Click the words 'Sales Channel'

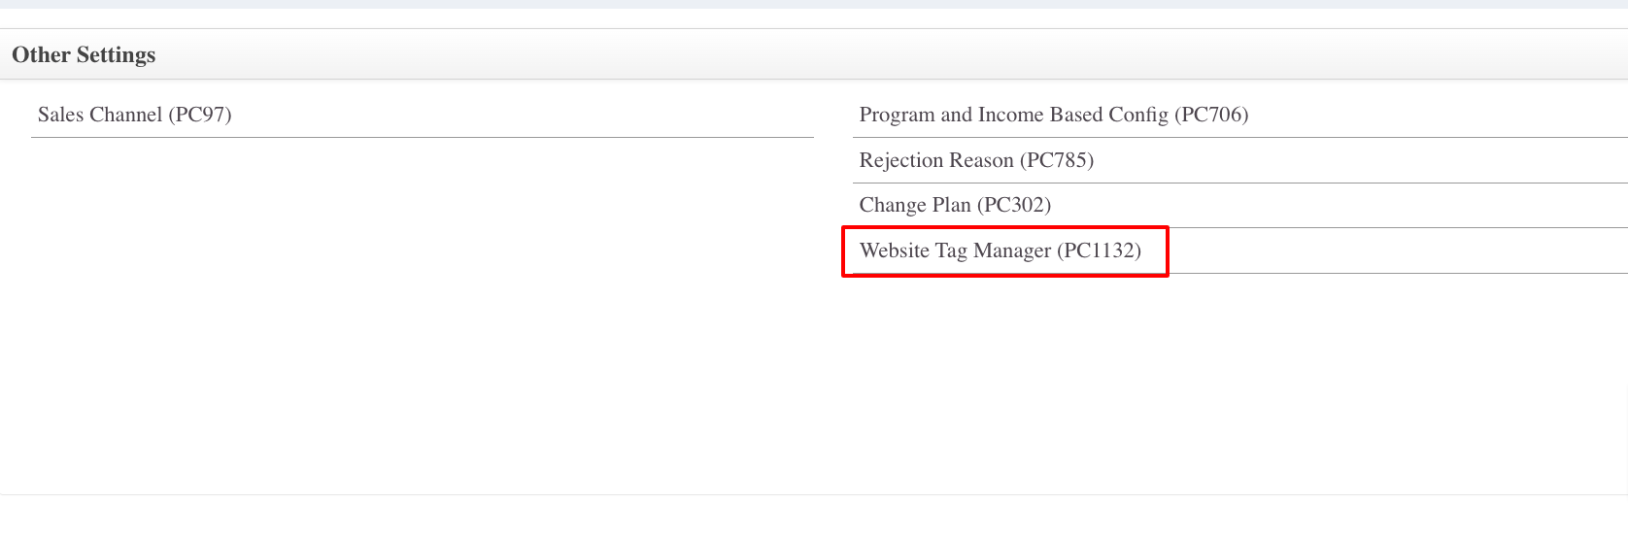tap(100, 115)
